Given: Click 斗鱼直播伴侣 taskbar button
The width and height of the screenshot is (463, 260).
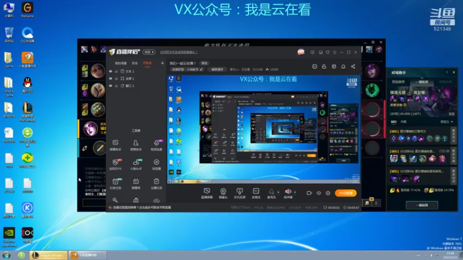Looking at the screenshot, I should 88,255.
